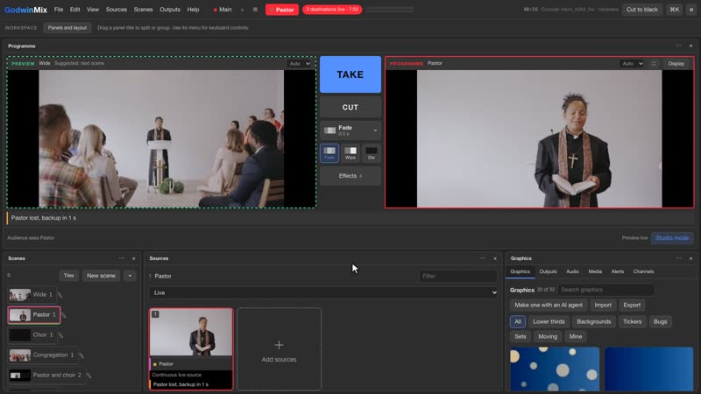Expand the Fade 0.5 s transition dropdown
The height and width of the screenshot is (394, 701).
[350, 130]
